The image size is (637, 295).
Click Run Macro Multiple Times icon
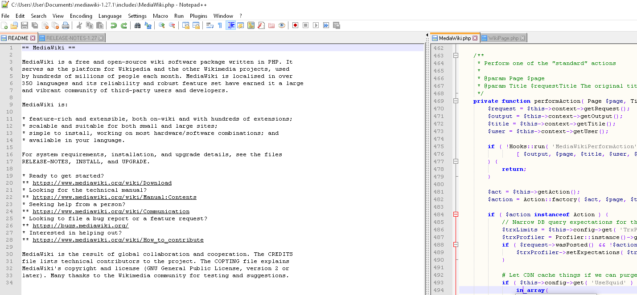click(326, 25)
